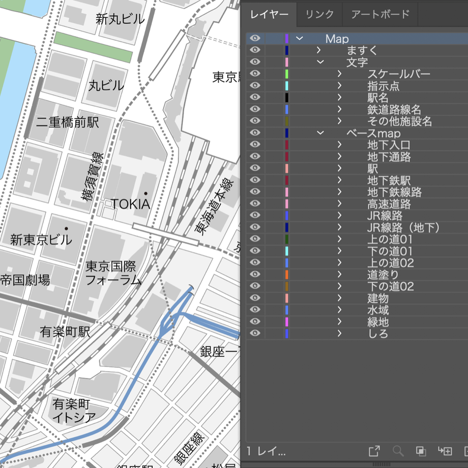This screenshot has width=468, height=468.
Task: Expand the その他施設名 layer
Action: tap(339, 121)
